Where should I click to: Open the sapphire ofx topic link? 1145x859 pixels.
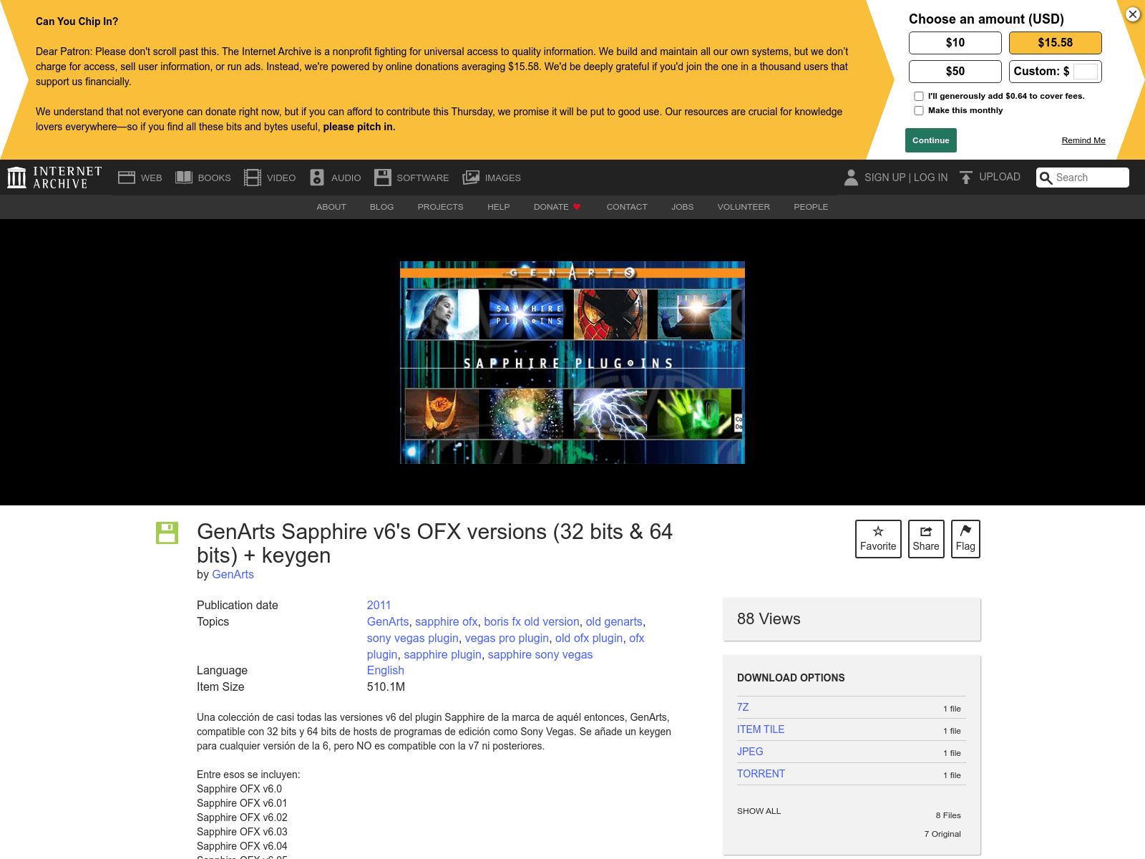[x=447, y=621]
